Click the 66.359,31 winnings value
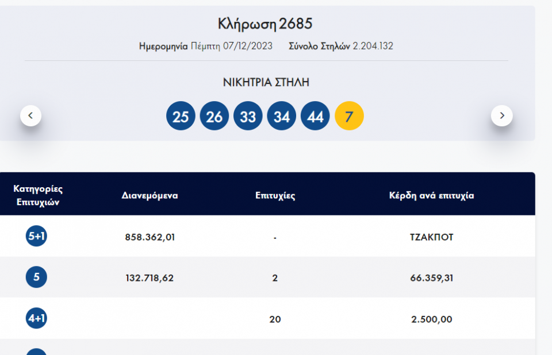 (x=431, y=278)
